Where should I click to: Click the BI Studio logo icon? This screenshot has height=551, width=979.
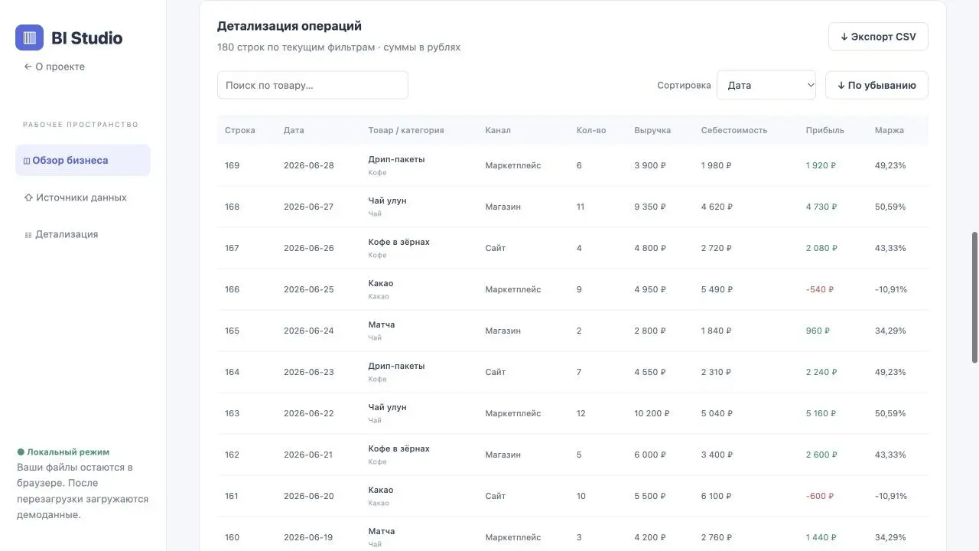29,37
